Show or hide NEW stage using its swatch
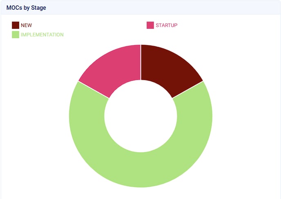The width and height of the screenshot is (281, 199). click(16, 25)
